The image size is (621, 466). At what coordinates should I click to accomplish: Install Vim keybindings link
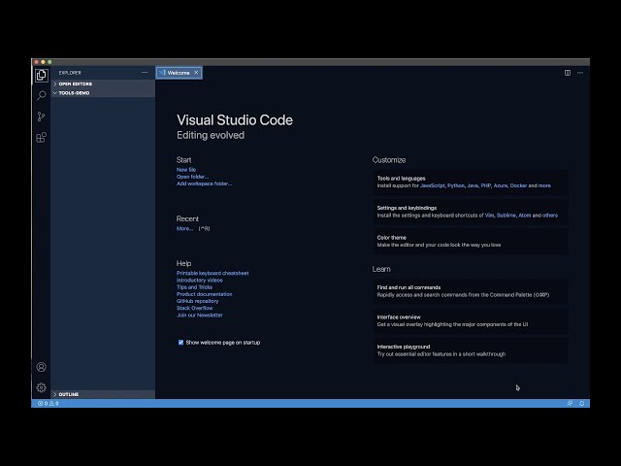point(489,216)
